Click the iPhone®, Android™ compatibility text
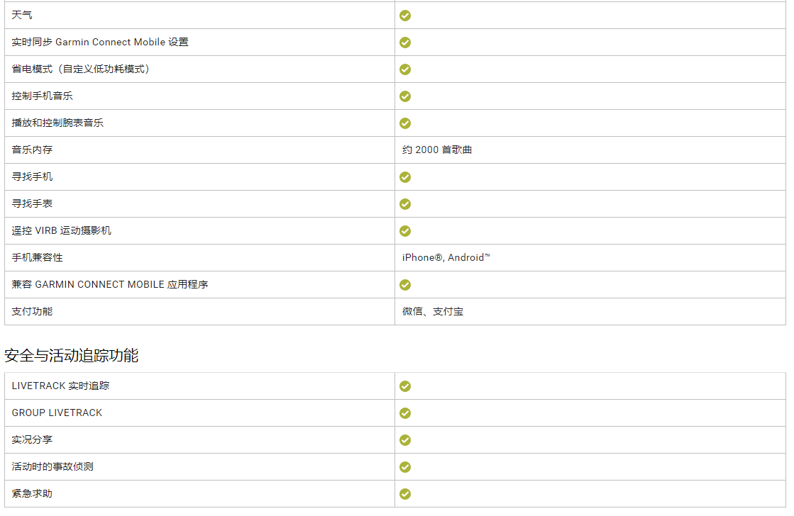 click(x=446, y=258)
